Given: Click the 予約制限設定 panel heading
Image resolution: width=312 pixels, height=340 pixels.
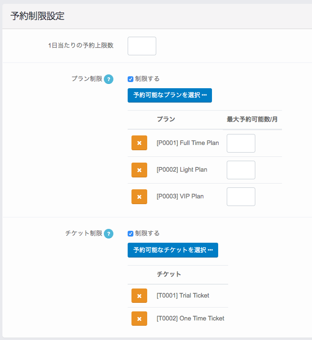Looking at the screenshot, I should pyautogui.click(x=37, y=16).
